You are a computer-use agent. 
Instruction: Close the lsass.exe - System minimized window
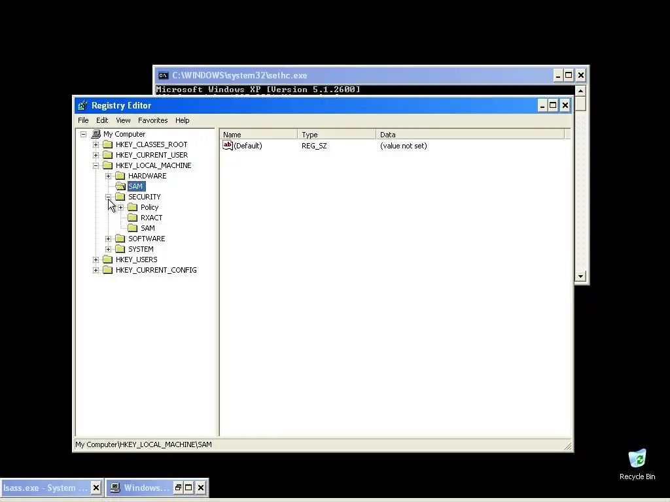[x=96, y=488]
